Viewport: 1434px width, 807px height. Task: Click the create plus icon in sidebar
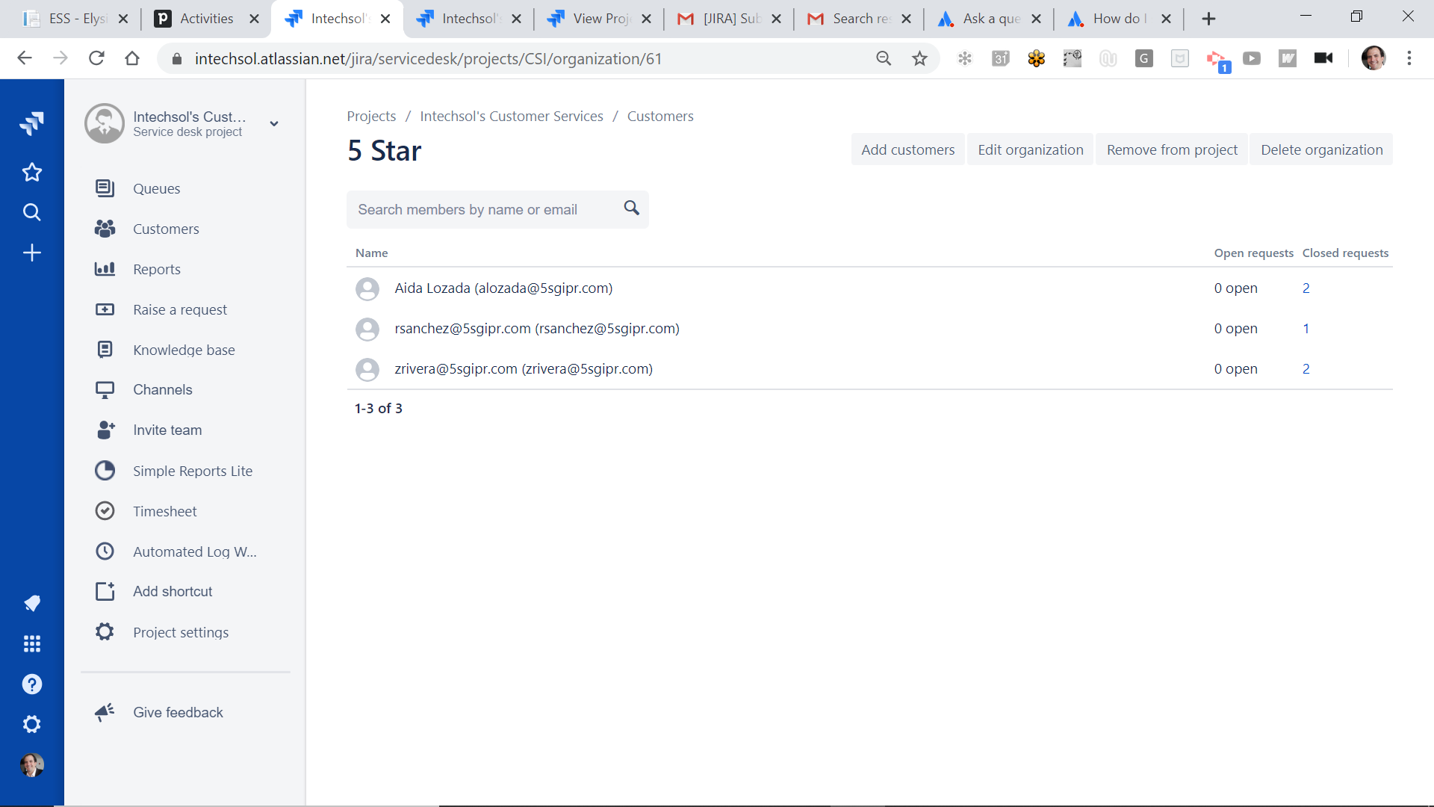(31, 253)
